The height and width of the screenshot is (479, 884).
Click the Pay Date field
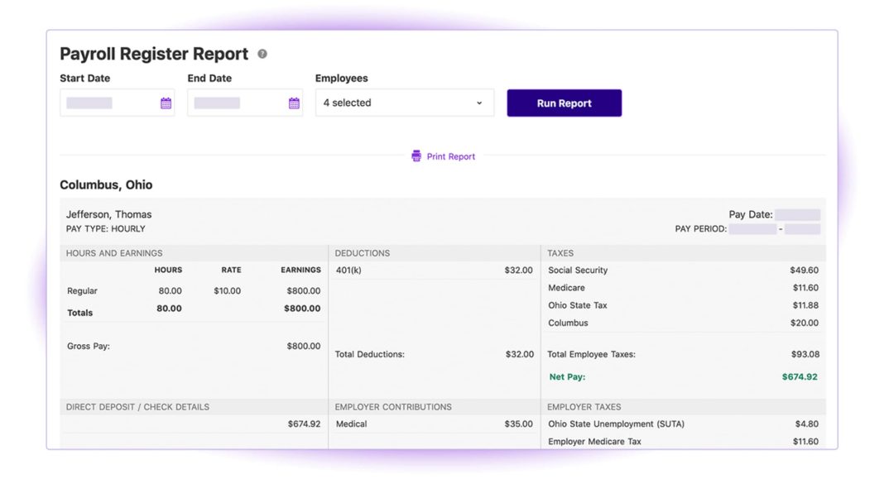(797, 213)
